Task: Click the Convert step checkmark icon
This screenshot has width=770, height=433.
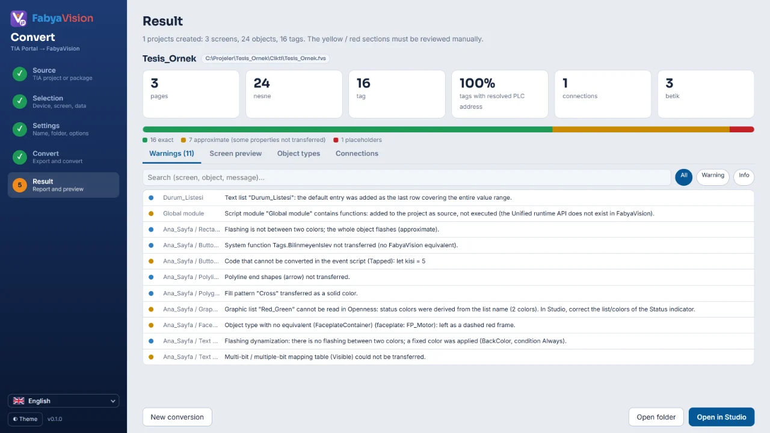Action: point(20,157)
